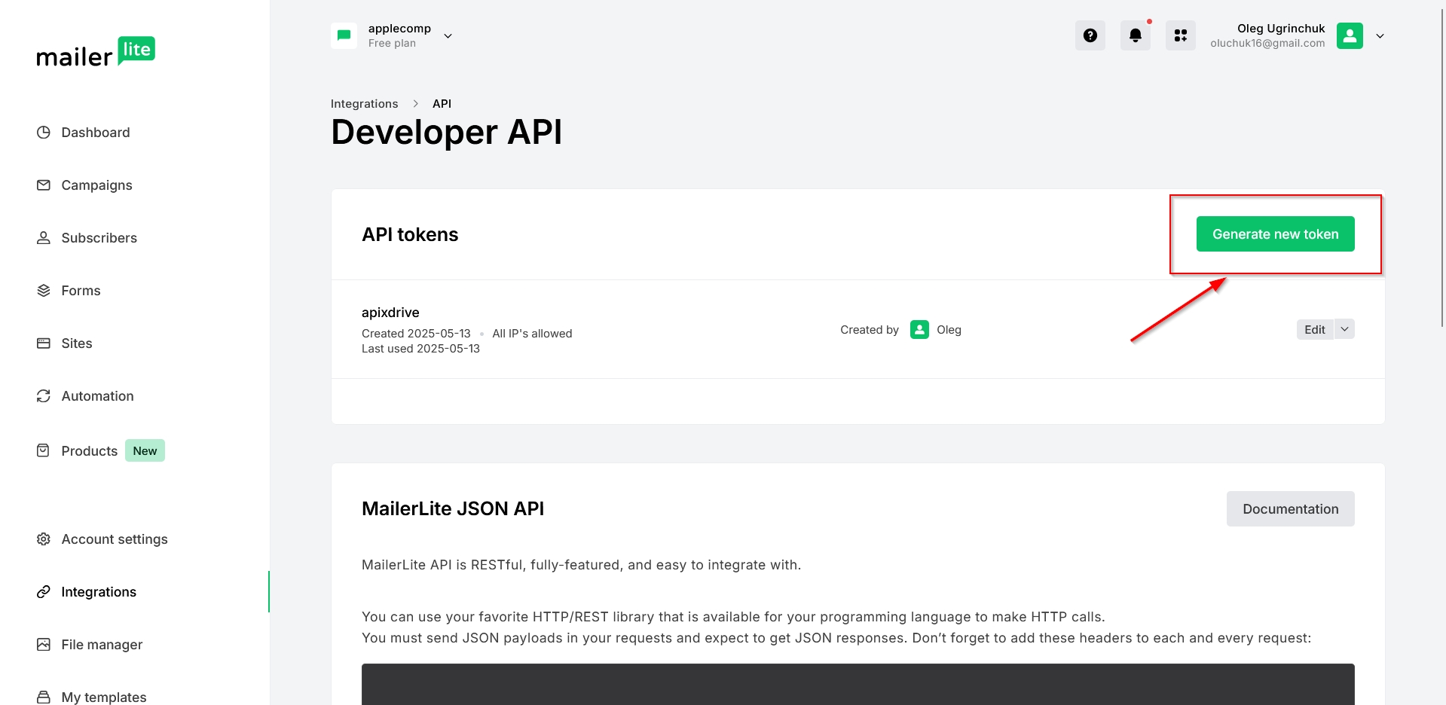Click the Sites browser icon

click(44, 343)
